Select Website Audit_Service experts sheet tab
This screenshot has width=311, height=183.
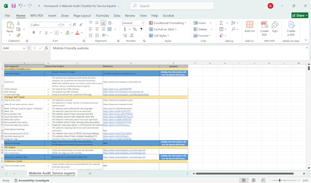pos(52,173)
